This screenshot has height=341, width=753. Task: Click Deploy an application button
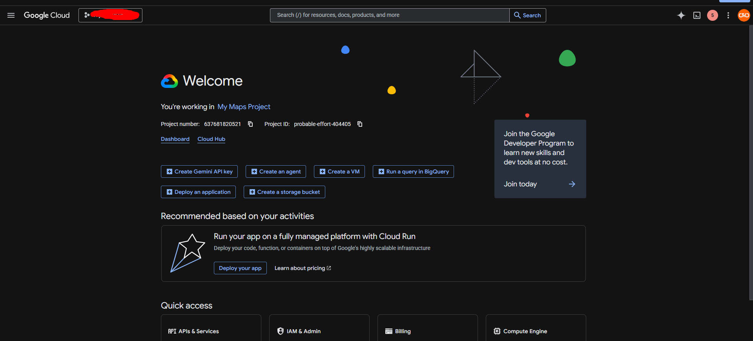coord(198,192)
